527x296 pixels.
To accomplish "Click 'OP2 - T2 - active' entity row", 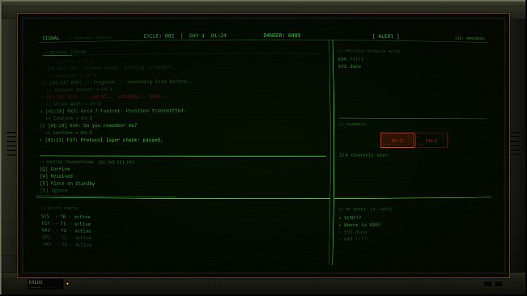I will (x=66, y=238).
